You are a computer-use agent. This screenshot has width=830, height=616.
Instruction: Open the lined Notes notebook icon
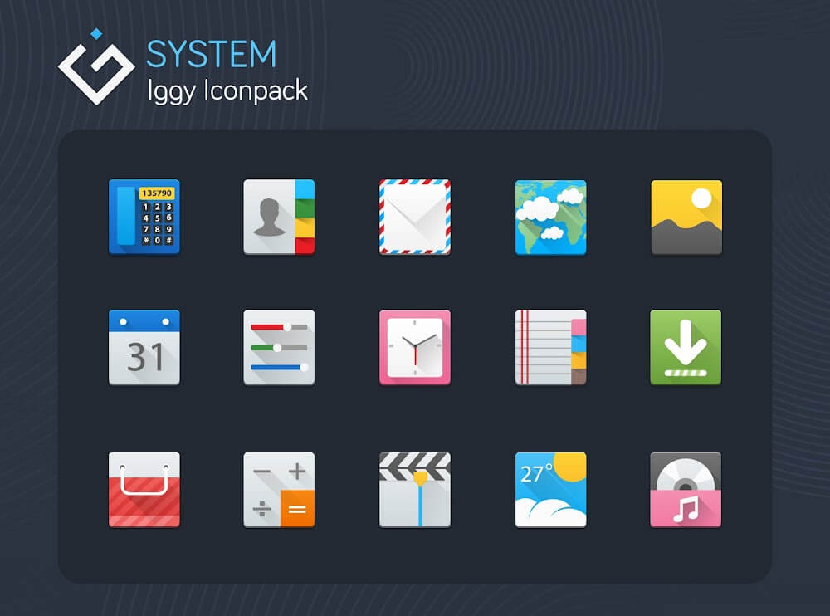(x=550, y=347)
